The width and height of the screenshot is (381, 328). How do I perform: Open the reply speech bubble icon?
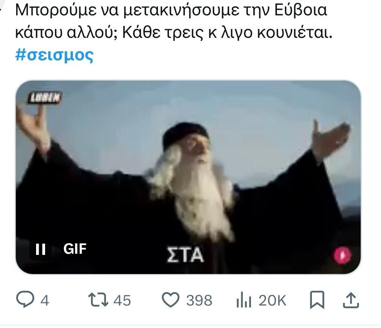click(25, 300)
